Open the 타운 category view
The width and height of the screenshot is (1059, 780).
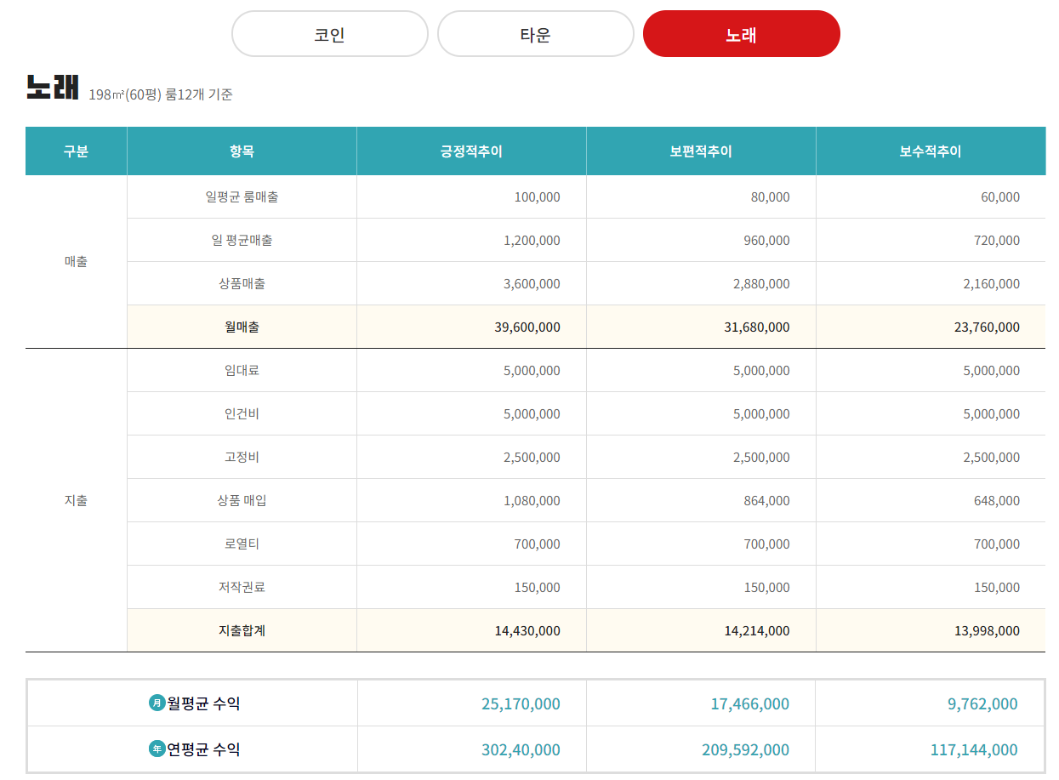[x=535, y=33]
